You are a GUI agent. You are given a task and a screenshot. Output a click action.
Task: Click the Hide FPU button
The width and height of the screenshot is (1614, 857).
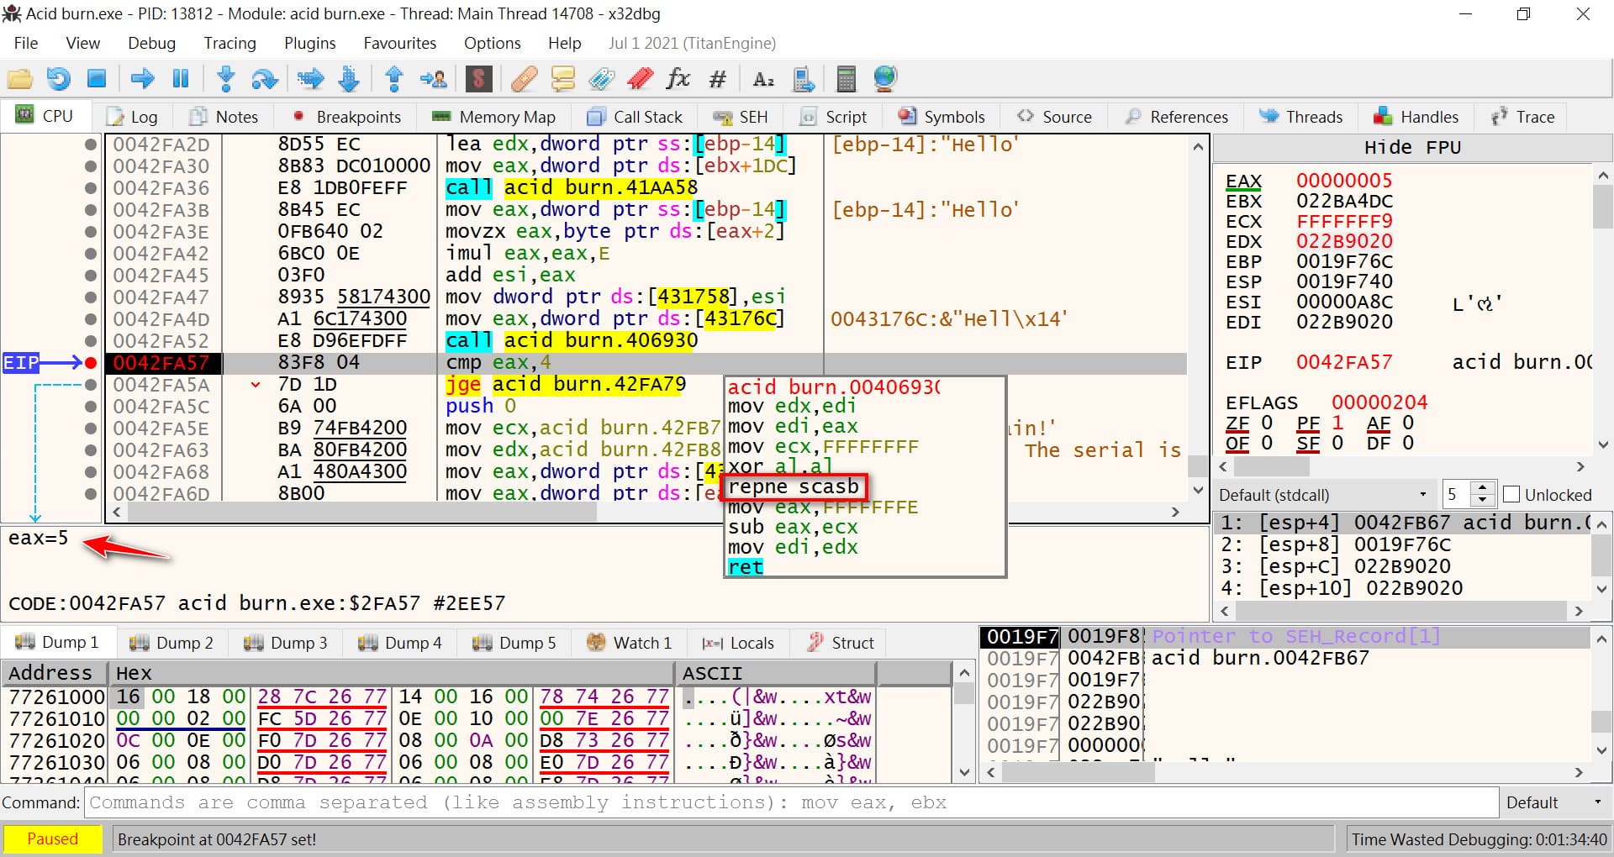point(1411,148)
